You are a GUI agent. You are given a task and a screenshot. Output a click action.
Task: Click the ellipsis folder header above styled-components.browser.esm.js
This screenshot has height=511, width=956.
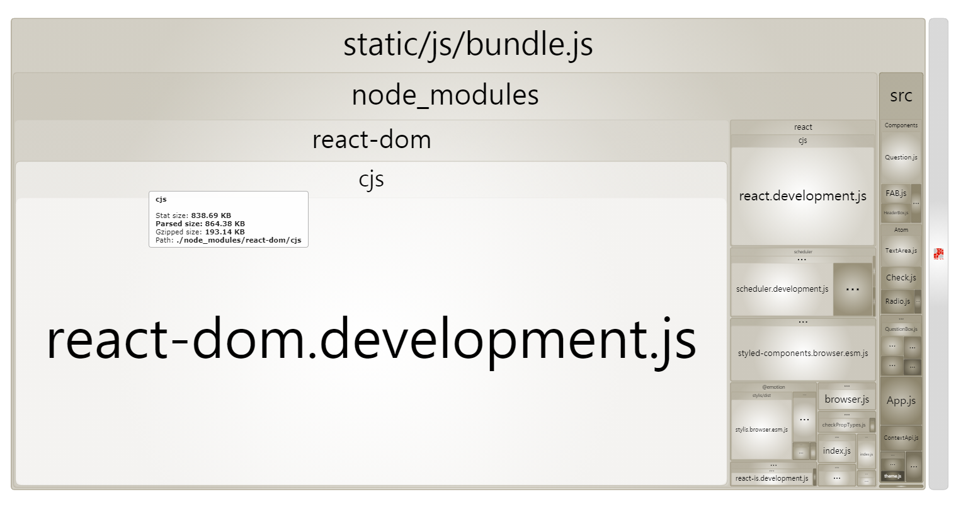point(803,322)
